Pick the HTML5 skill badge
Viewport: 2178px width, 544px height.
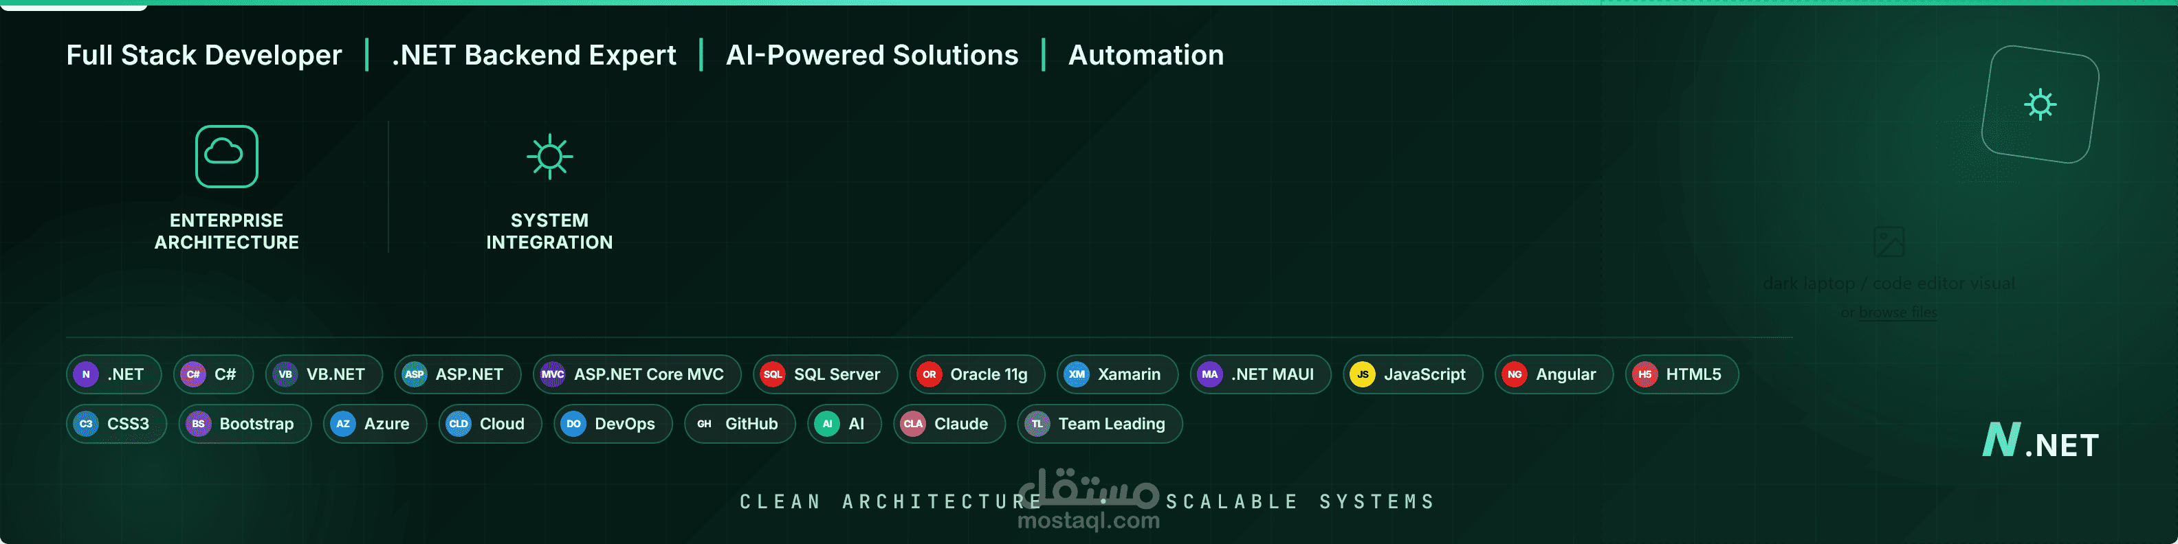pos(1682,374)
